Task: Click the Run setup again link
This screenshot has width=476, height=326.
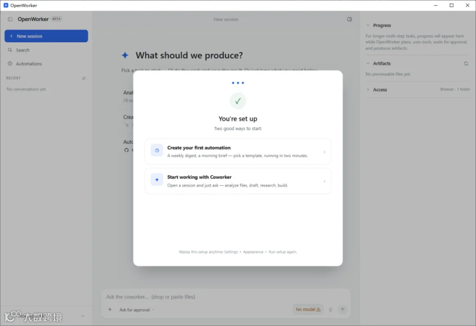Action: pyautogui.click(x=282, y=252)
